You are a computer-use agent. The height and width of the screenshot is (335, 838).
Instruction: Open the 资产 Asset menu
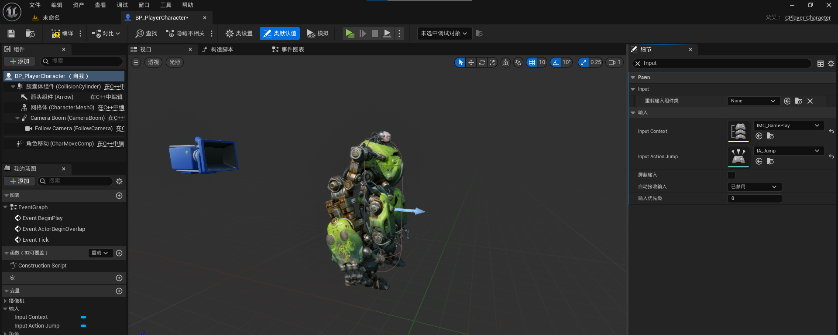79,5
